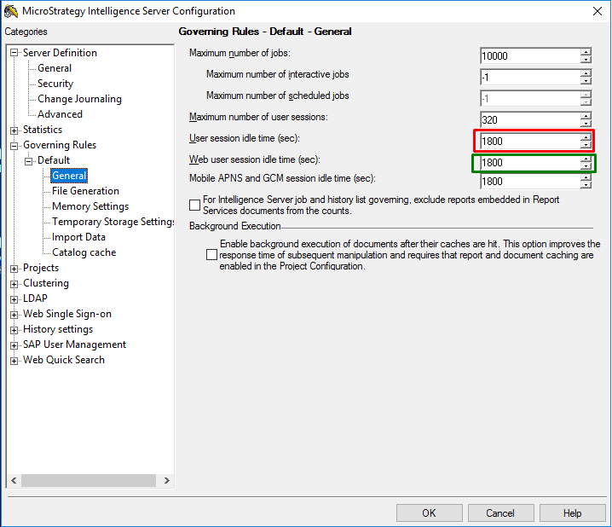Click the Categories horizontal scrollbar thumb
612x527 pixels.
point(89,481)
